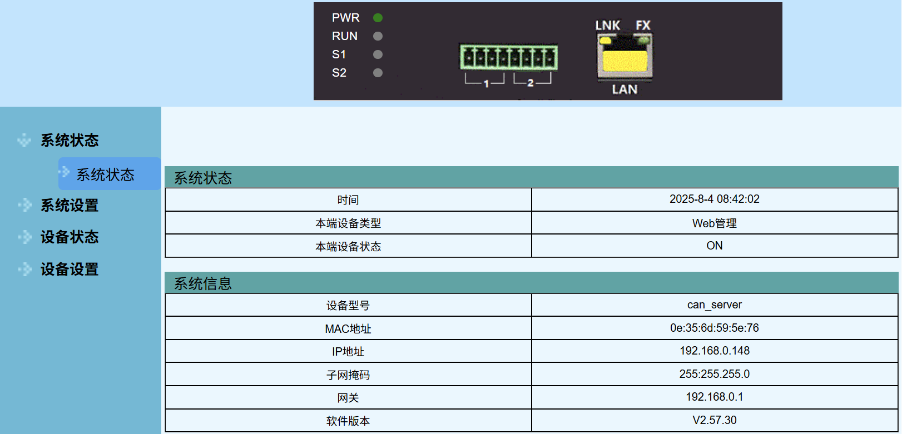Screen dimensions: 902x434
Task: Expand the 系统设置 menu arrow
Action: [x=24, y=206]
